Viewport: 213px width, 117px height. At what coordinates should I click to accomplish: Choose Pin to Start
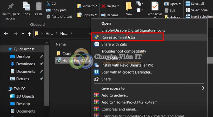(x=149, y=58)
